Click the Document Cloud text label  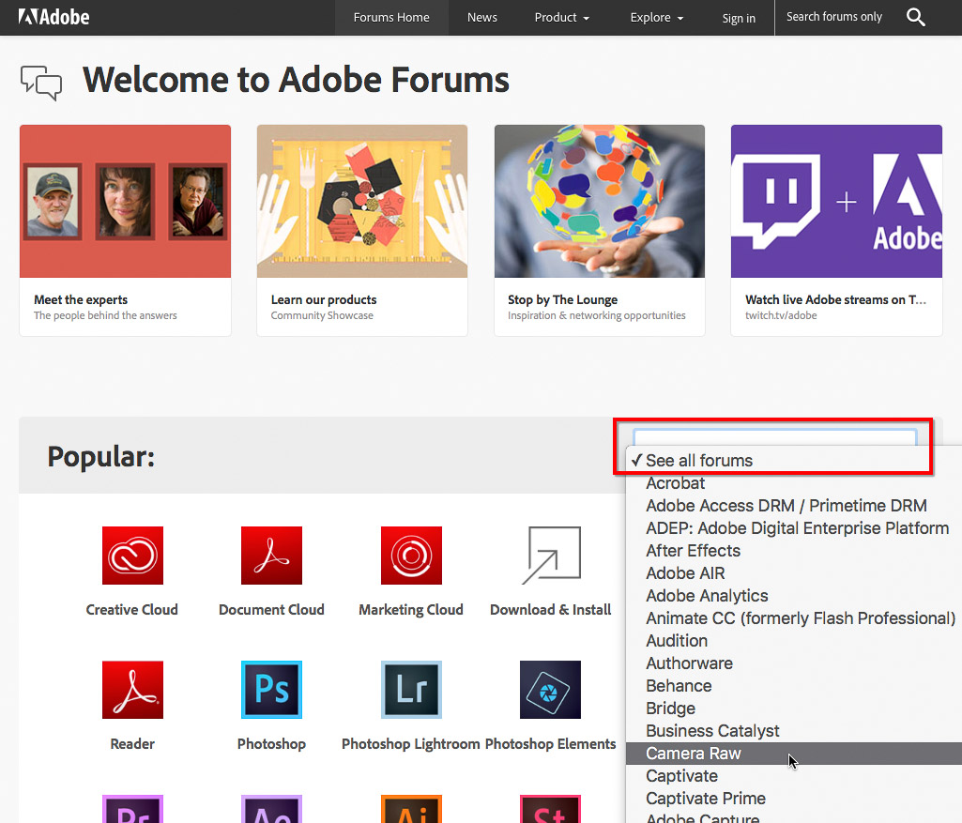pyautogui.click(x=272, y=610)
